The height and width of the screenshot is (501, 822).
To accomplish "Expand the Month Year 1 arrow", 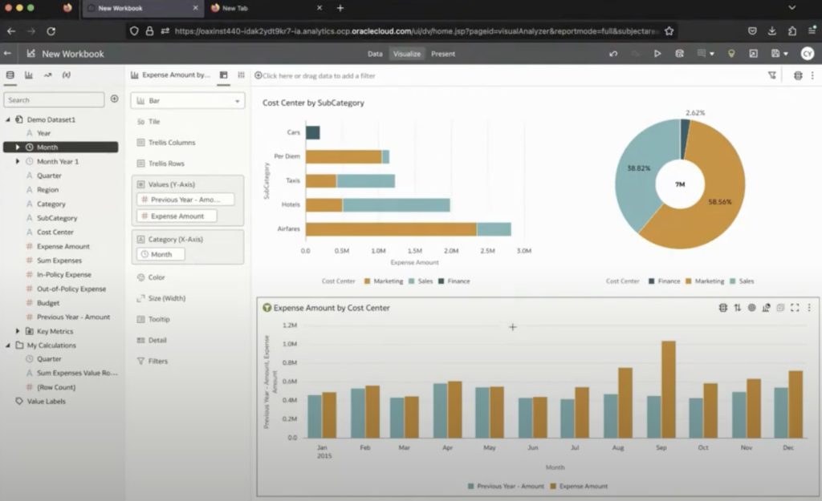I will click(18, 161).
